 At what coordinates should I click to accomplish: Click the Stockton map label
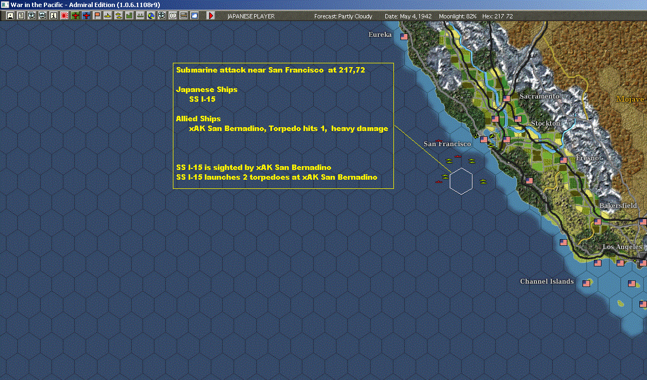(546, 123)
